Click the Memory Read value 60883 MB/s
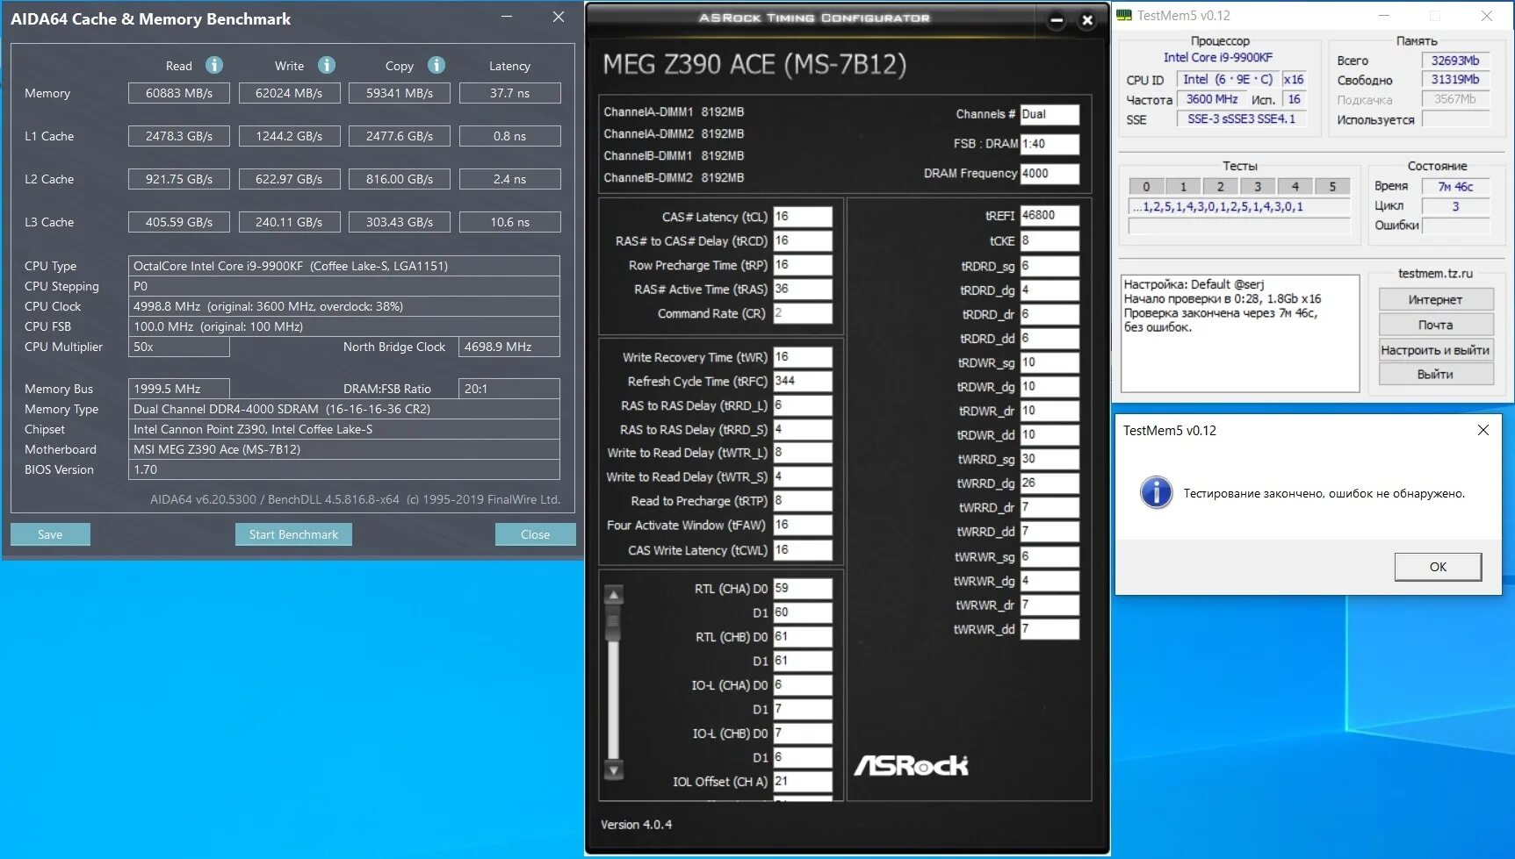Viewport: 1515px width, 859px height. pos(179,93)
